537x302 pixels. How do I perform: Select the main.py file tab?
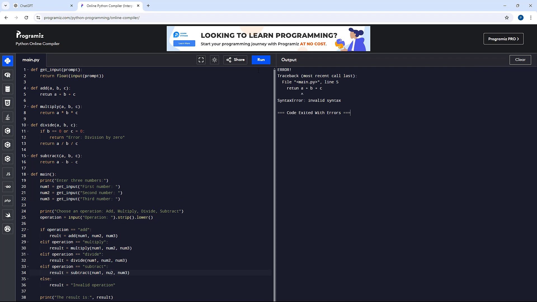(31, 60)
